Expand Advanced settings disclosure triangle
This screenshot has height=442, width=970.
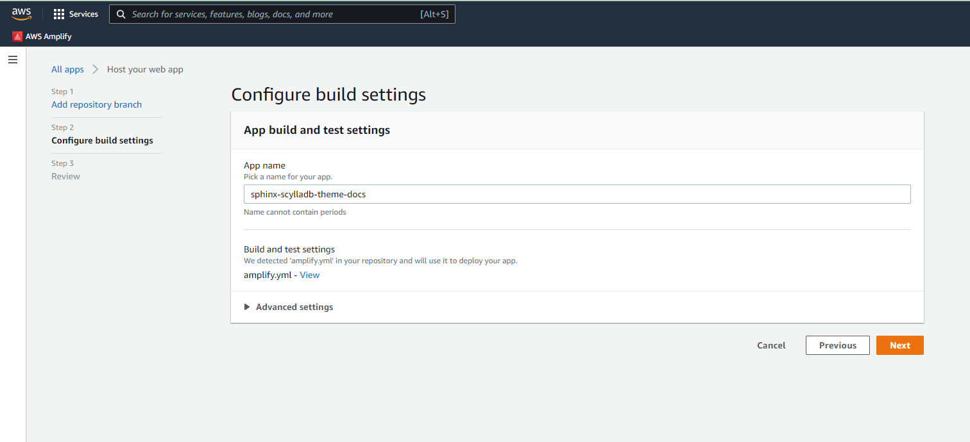247,307
